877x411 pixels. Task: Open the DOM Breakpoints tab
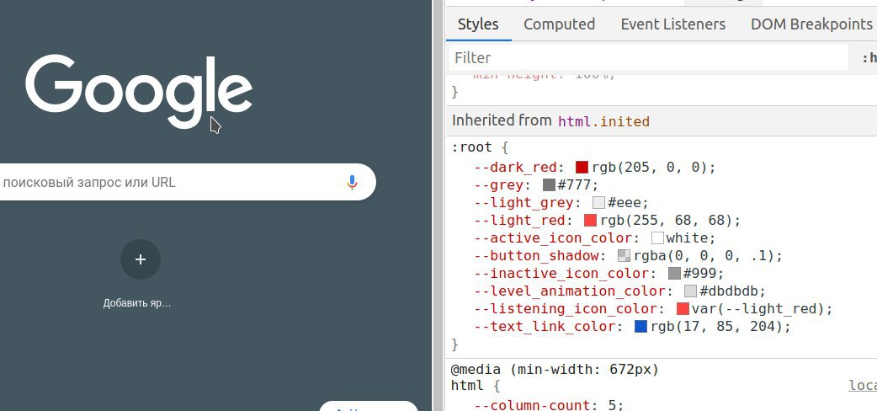[x=811, y=24]
